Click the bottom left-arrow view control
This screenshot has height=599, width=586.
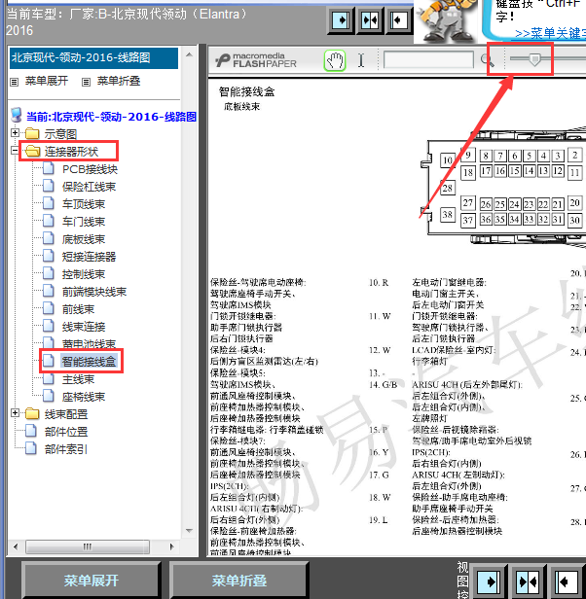[x=566, y=582]
